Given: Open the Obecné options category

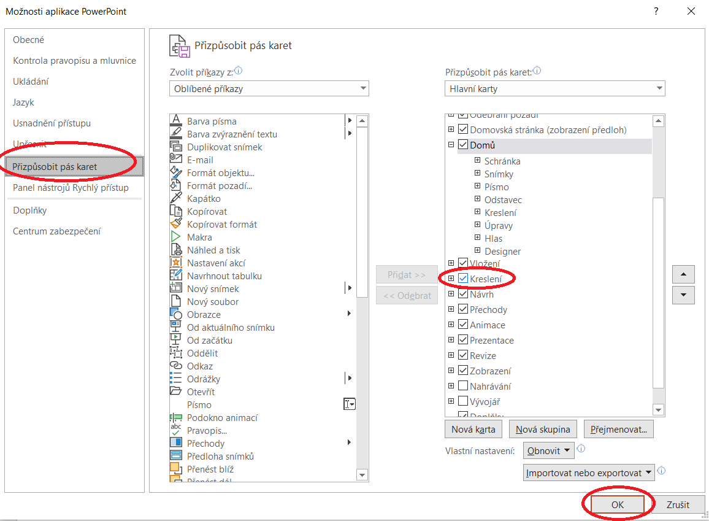Looking at the screenshot, I should (x=28, y=40).
